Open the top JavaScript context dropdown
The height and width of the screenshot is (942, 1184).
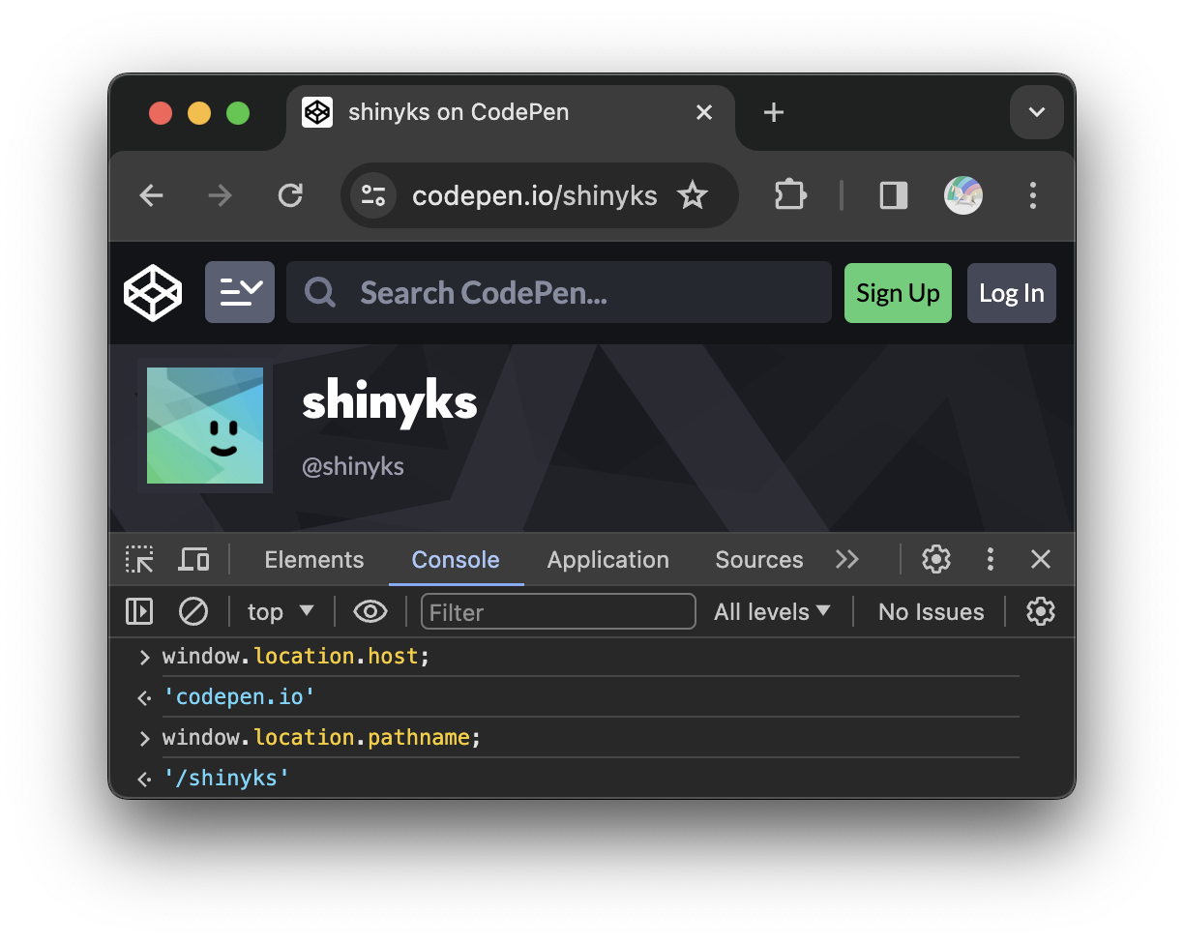pos(281,612)
